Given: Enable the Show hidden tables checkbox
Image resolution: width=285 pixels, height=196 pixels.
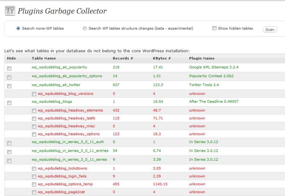Looking at the screenshot, I should [215, 28].
